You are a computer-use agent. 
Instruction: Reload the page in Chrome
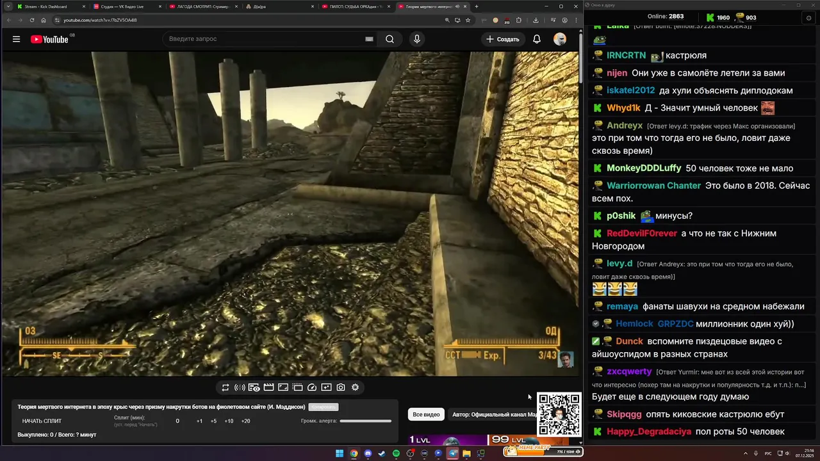pyautogui.click(x=32, y=20)
